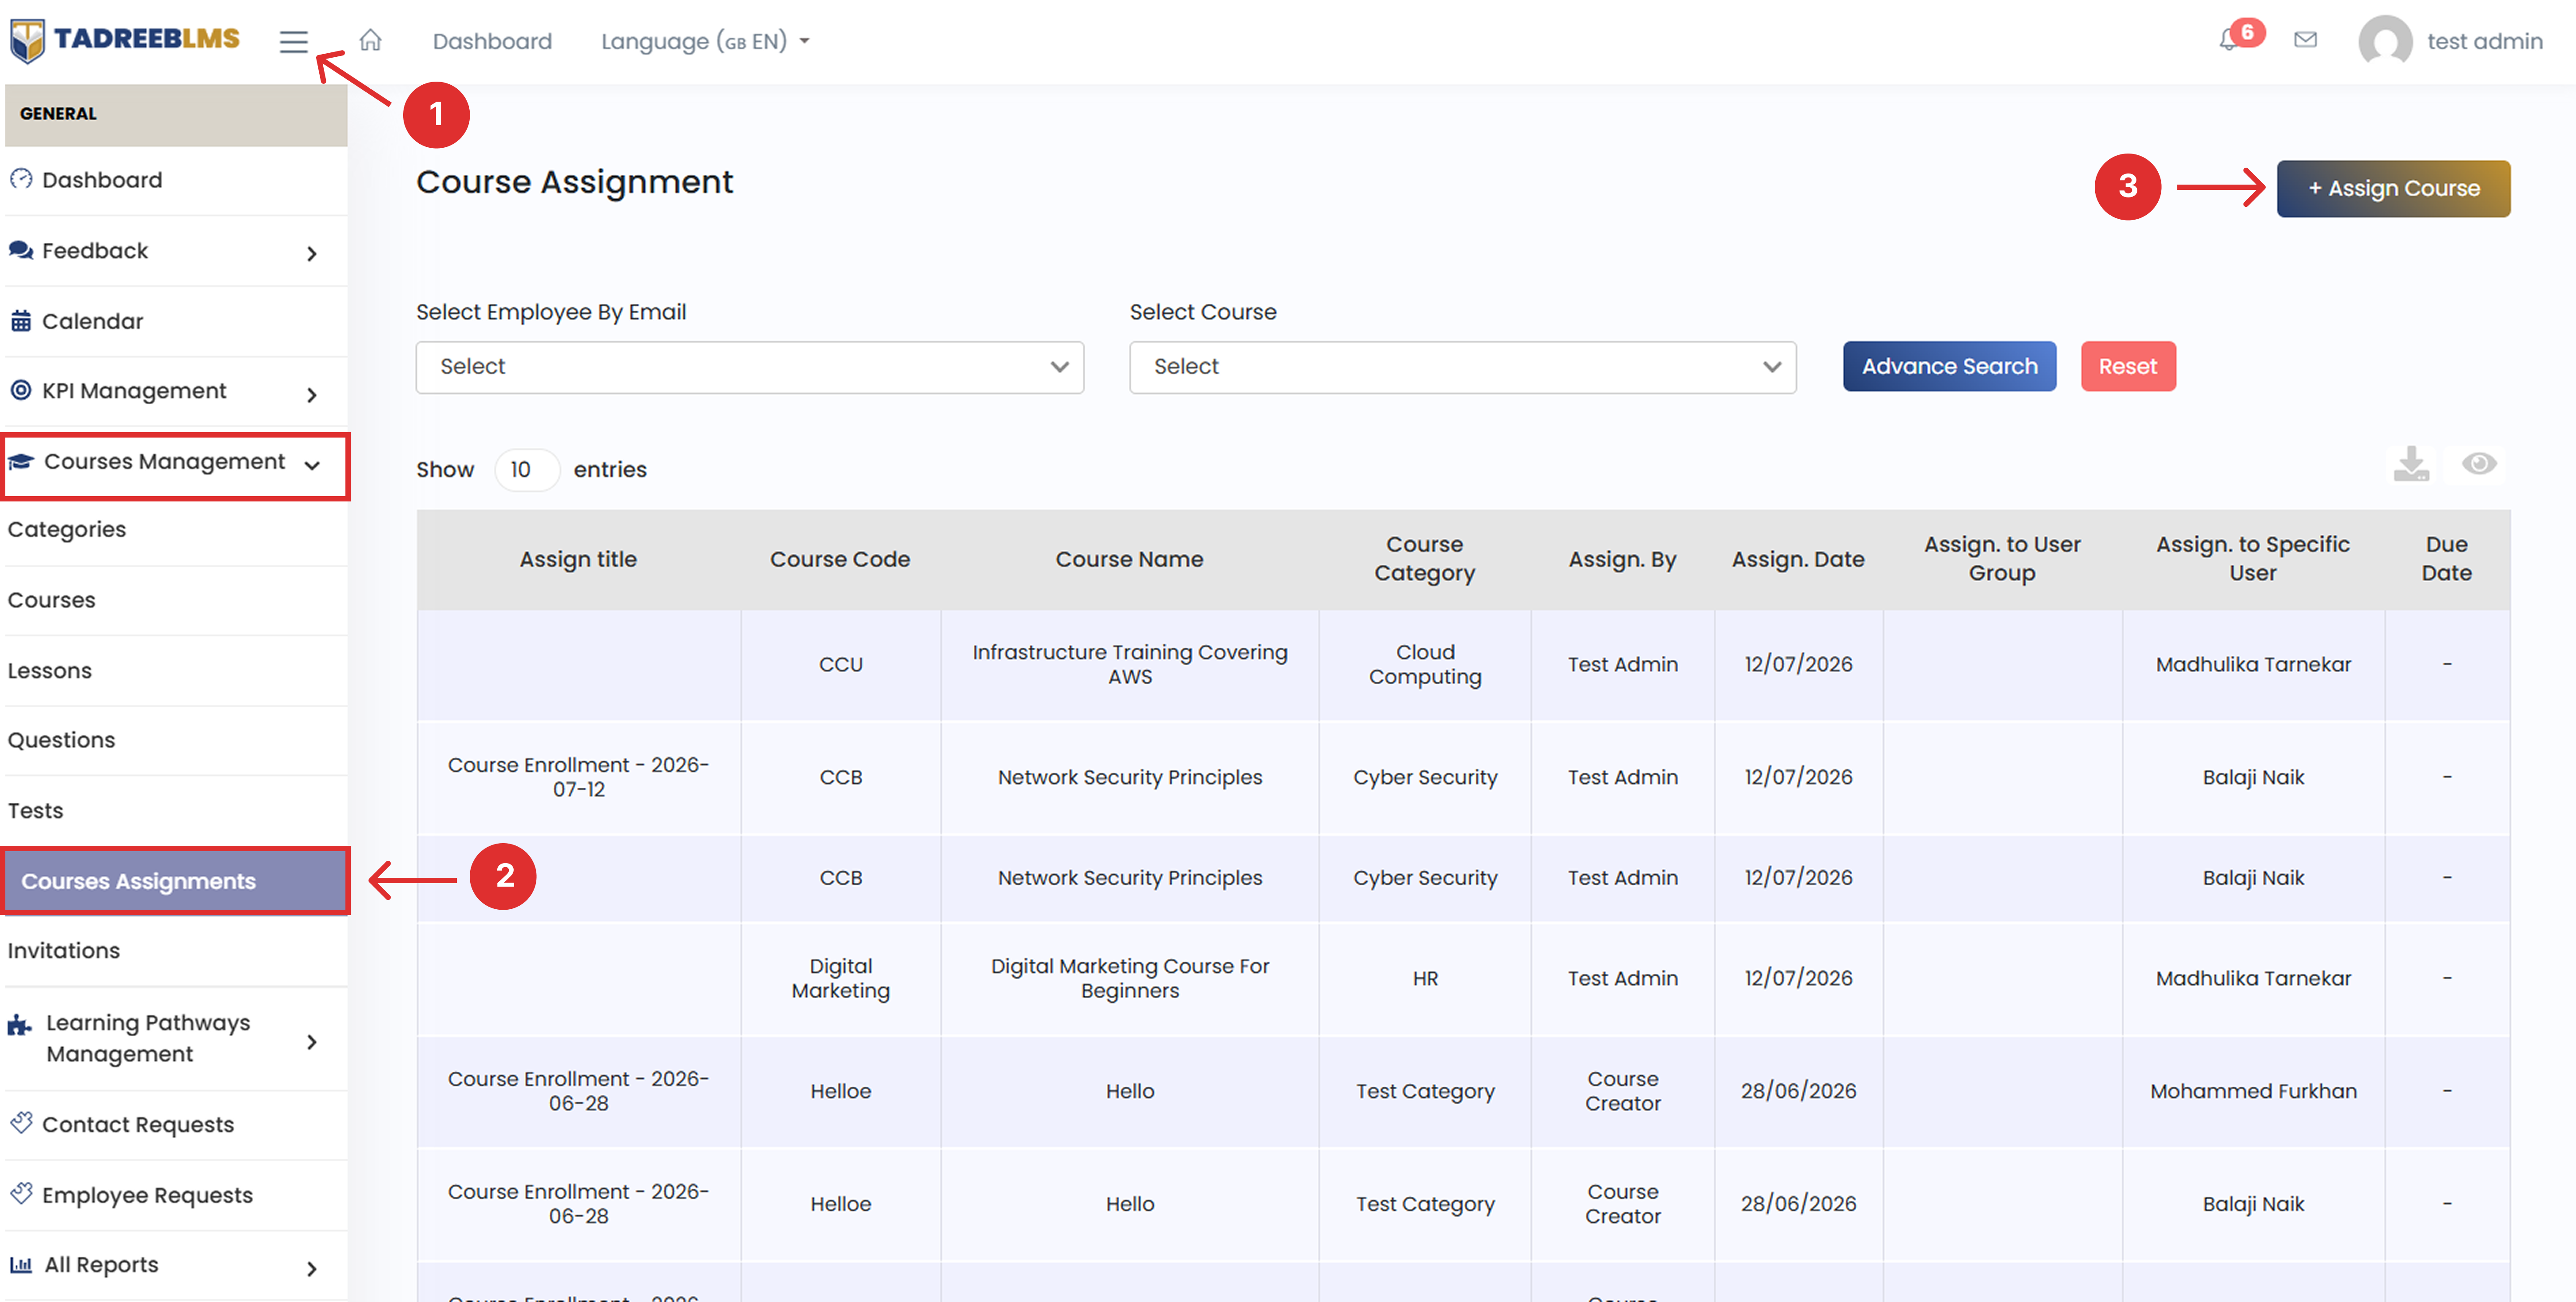The height and width of the screenshot is (1302, 2576).
Task: Click the Courses Management graduation cap icon
Action: coord(21,461)
